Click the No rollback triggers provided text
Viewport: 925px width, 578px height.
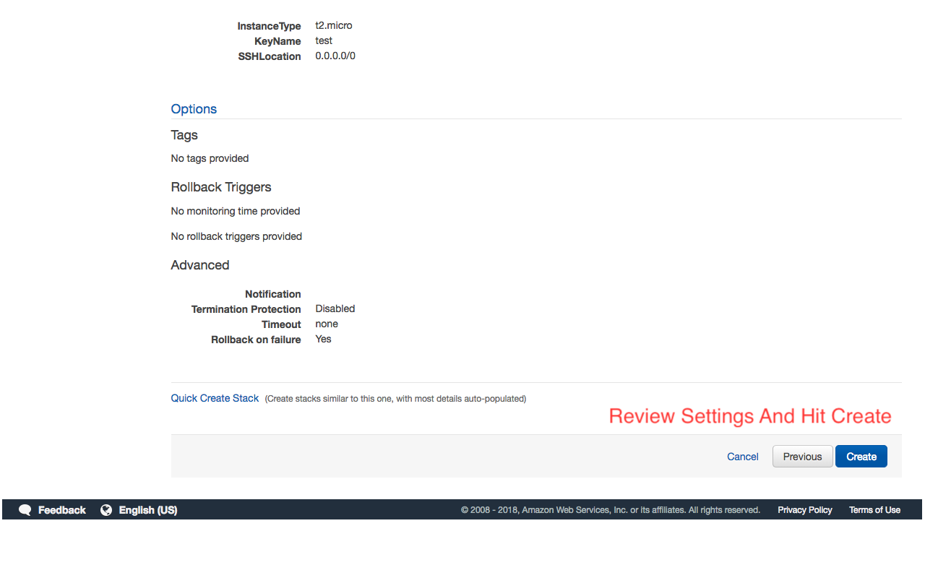(x=236, y=236)
